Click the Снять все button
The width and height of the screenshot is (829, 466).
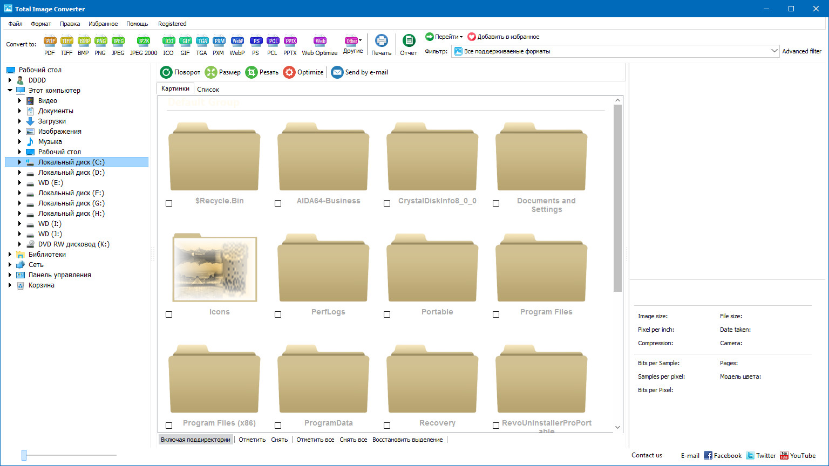pos(354,440)
